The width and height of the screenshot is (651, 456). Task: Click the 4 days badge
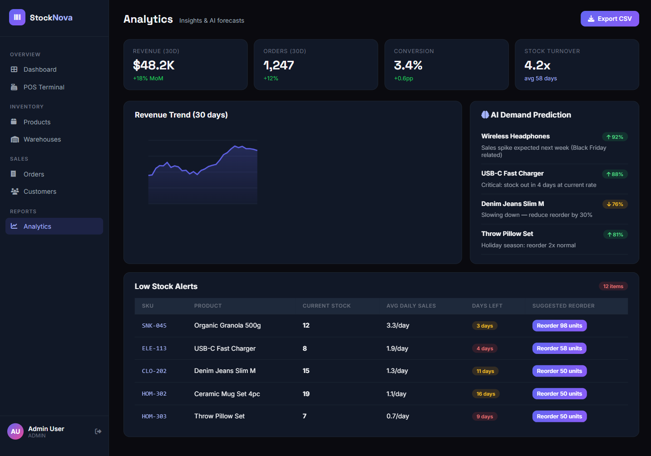click(485, 348)
